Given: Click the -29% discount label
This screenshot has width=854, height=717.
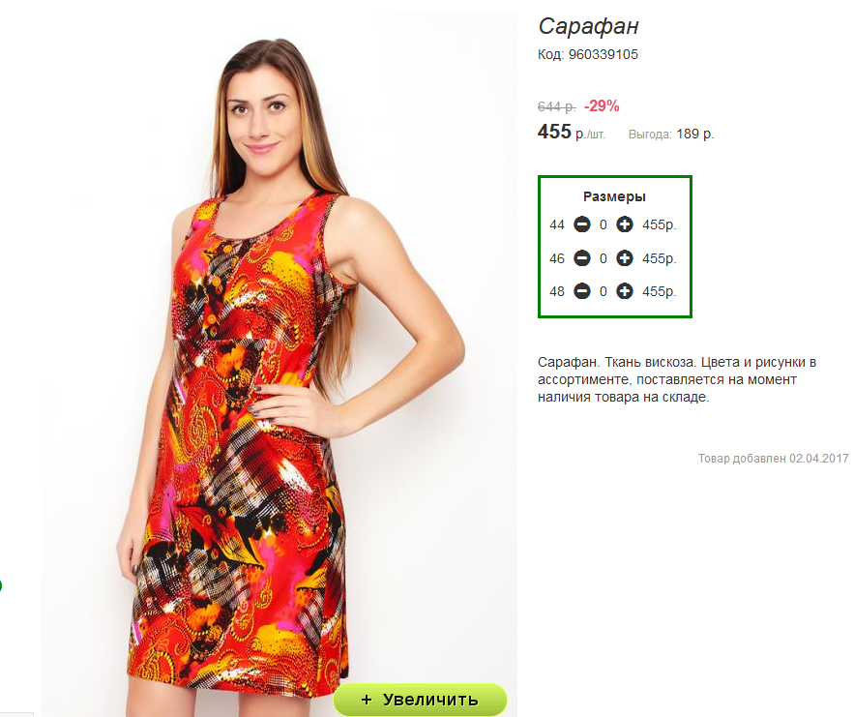Looking at the screenshot, I should [x=602, y=105].
